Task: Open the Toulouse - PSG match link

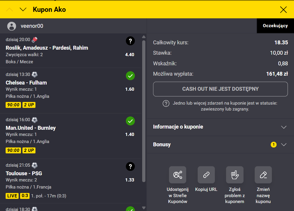Action: click(x=24, y=173)
